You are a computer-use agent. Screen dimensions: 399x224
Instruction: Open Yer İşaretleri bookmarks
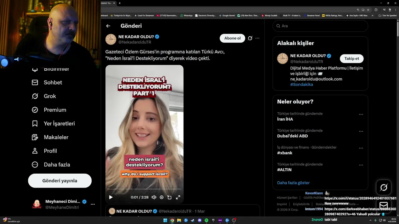(x=53, y=124)
